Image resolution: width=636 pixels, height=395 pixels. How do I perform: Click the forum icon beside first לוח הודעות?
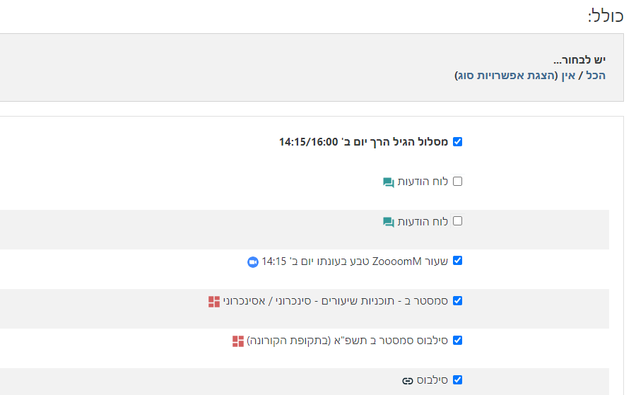tap(388, 182)
